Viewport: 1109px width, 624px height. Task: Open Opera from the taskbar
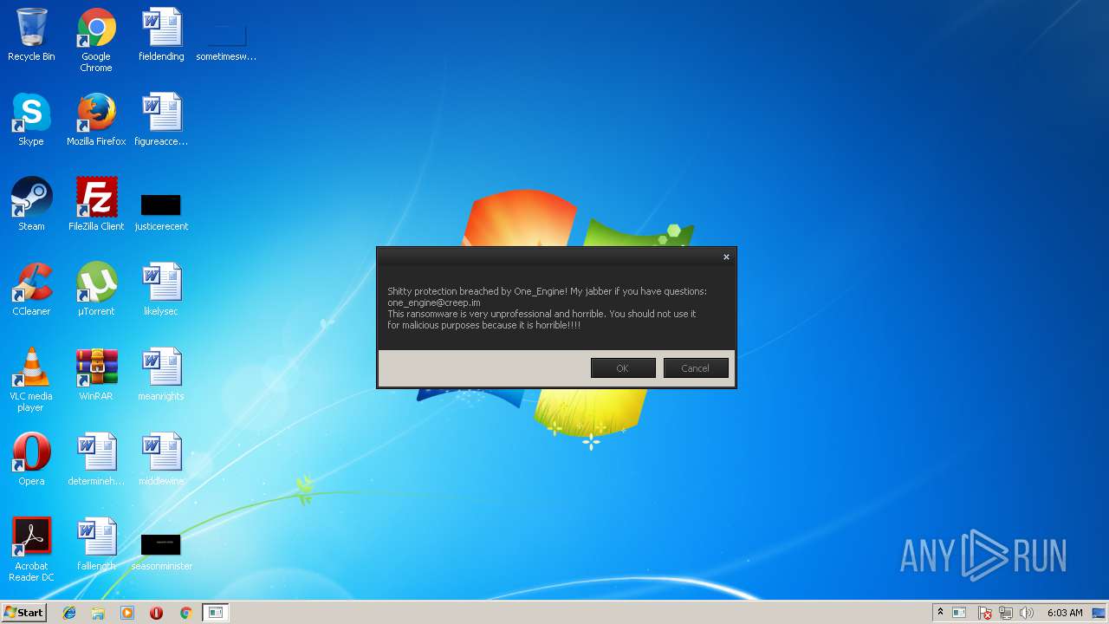[x=156, y=613]
